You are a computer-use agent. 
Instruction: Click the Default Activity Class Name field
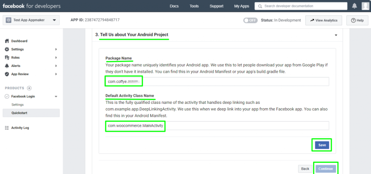(x=217, y=126)
